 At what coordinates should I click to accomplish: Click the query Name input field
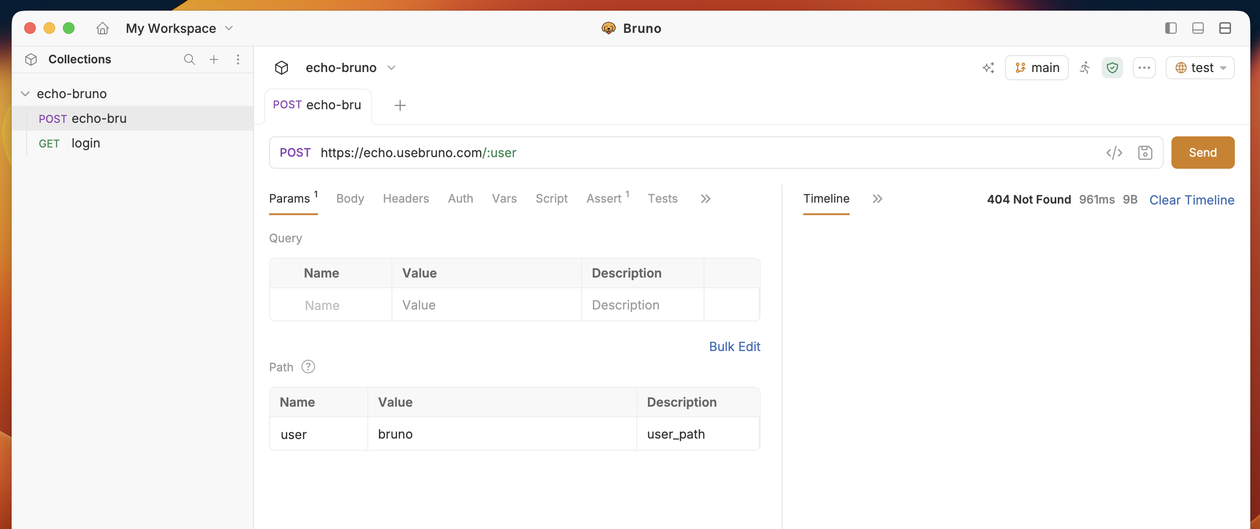coord(330,305)
